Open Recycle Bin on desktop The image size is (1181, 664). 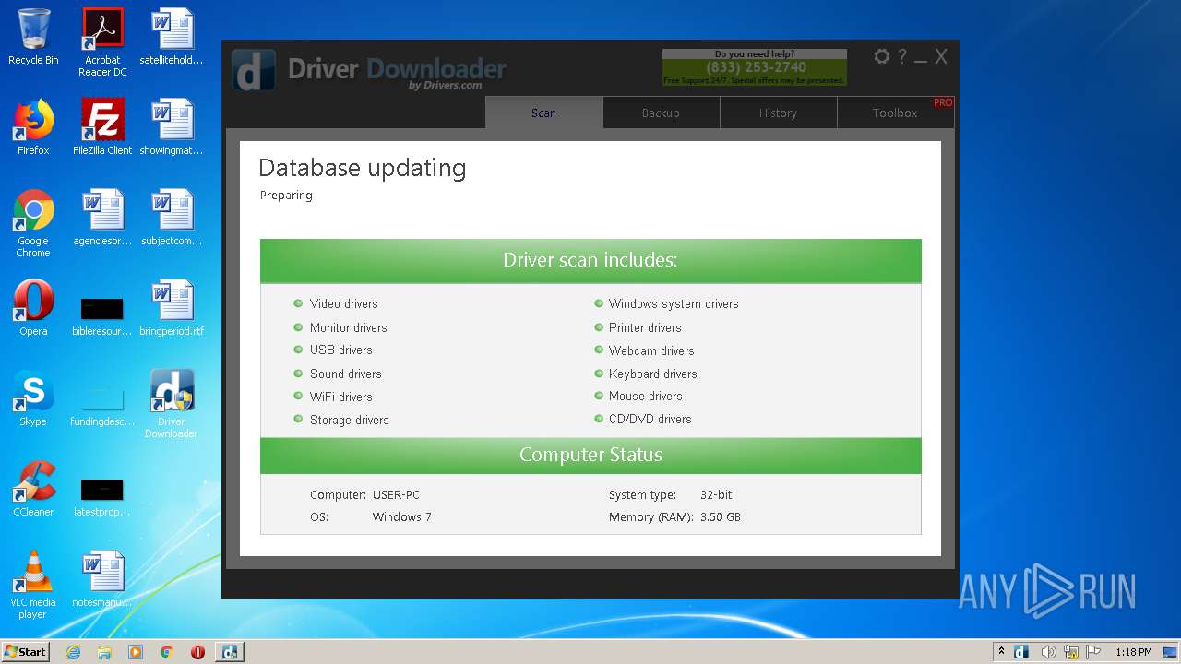pyautogui.click(x=33, y=38)
